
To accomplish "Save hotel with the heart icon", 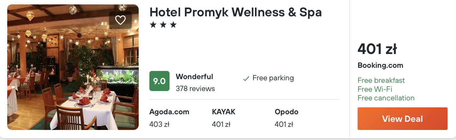I will point(120,20).
